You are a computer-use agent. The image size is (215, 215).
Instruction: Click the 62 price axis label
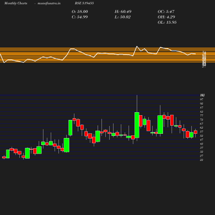(x=202, y=128)
